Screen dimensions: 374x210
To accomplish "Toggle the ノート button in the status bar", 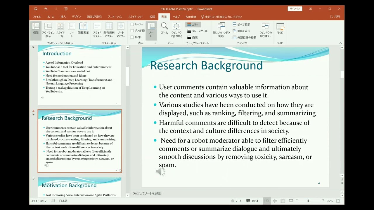I will [x=236, y=201].
